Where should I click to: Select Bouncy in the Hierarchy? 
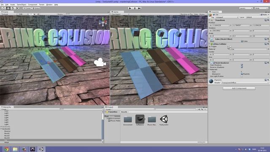(7, 131)
